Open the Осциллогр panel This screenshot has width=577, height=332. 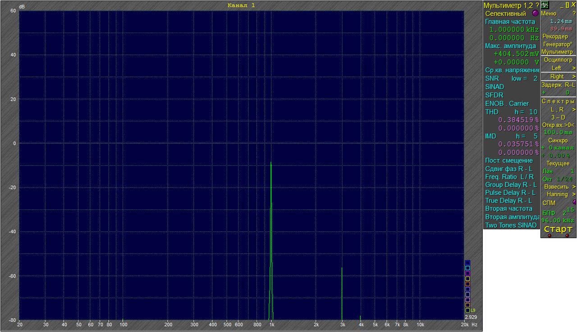click(x=558, y=60)
